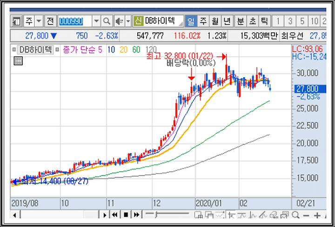Click the turnover value 1.23%

[216, 36]
